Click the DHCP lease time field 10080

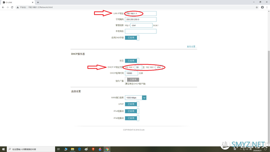coord(131,73)
